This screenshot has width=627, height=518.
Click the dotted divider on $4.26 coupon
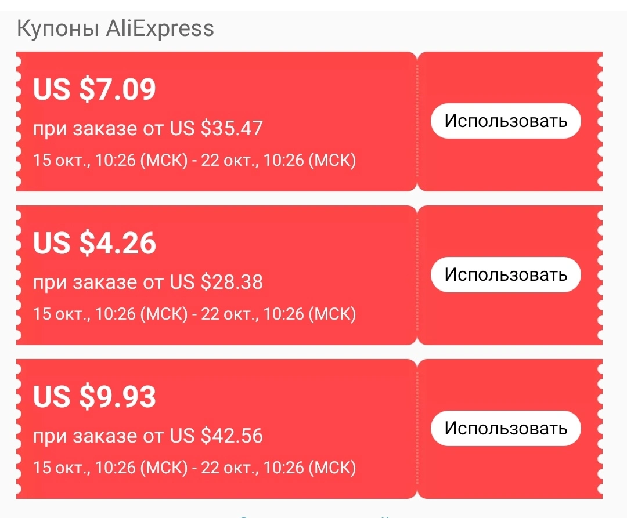click(x=417, y=275)
